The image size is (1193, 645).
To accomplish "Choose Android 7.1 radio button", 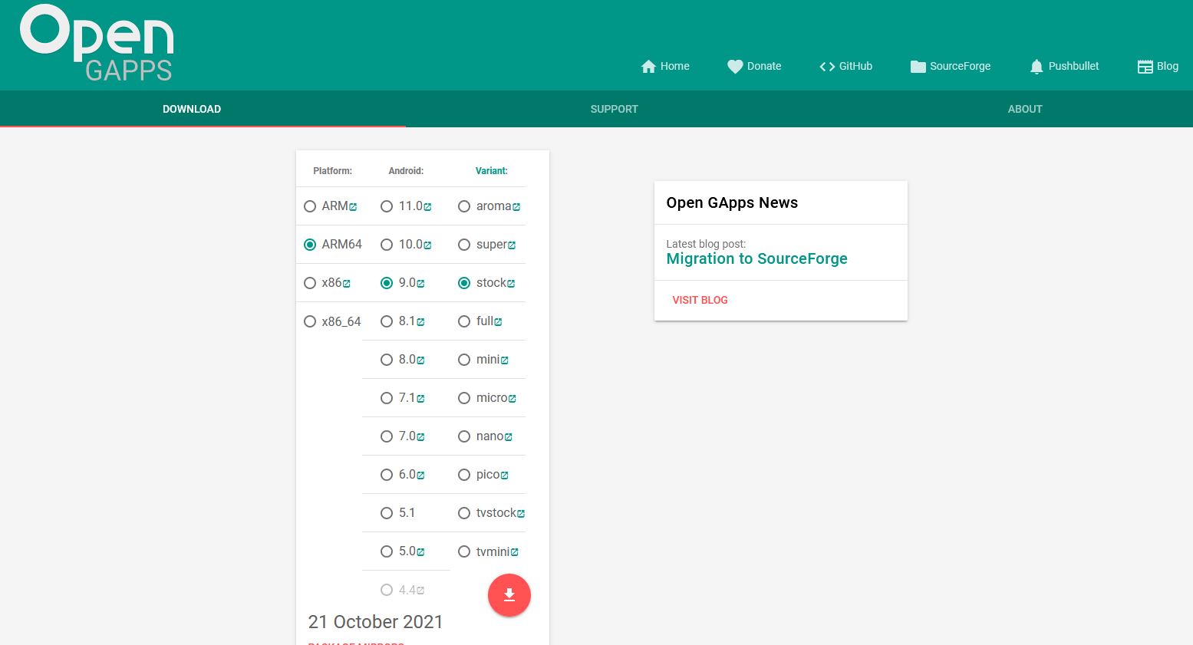I will pos(387,398).
